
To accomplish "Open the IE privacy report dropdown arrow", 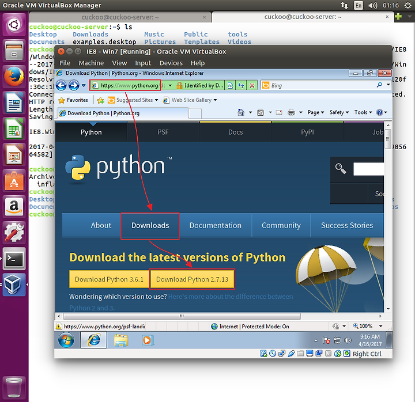I will coord(344,326).
